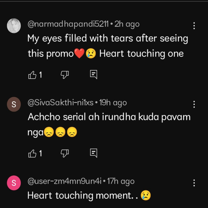Dislike SivaSakthi-ni1xs's comment

tap(64, 153)
